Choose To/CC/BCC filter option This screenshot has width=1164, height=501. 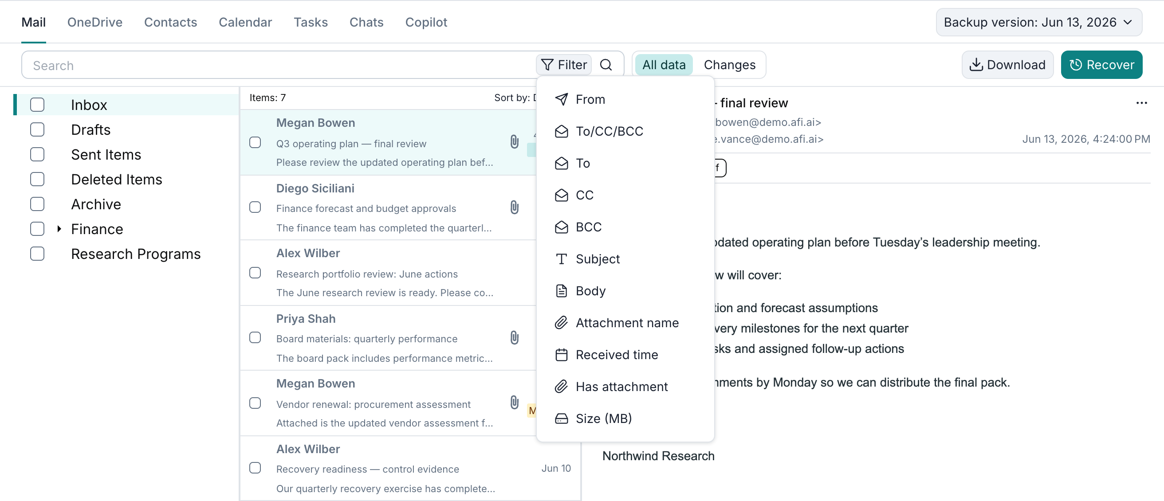(625, 132)
